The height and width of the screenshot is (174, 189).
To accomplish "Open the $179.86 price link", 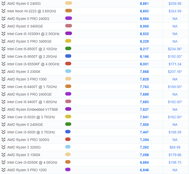I will (x=175, y=155).
